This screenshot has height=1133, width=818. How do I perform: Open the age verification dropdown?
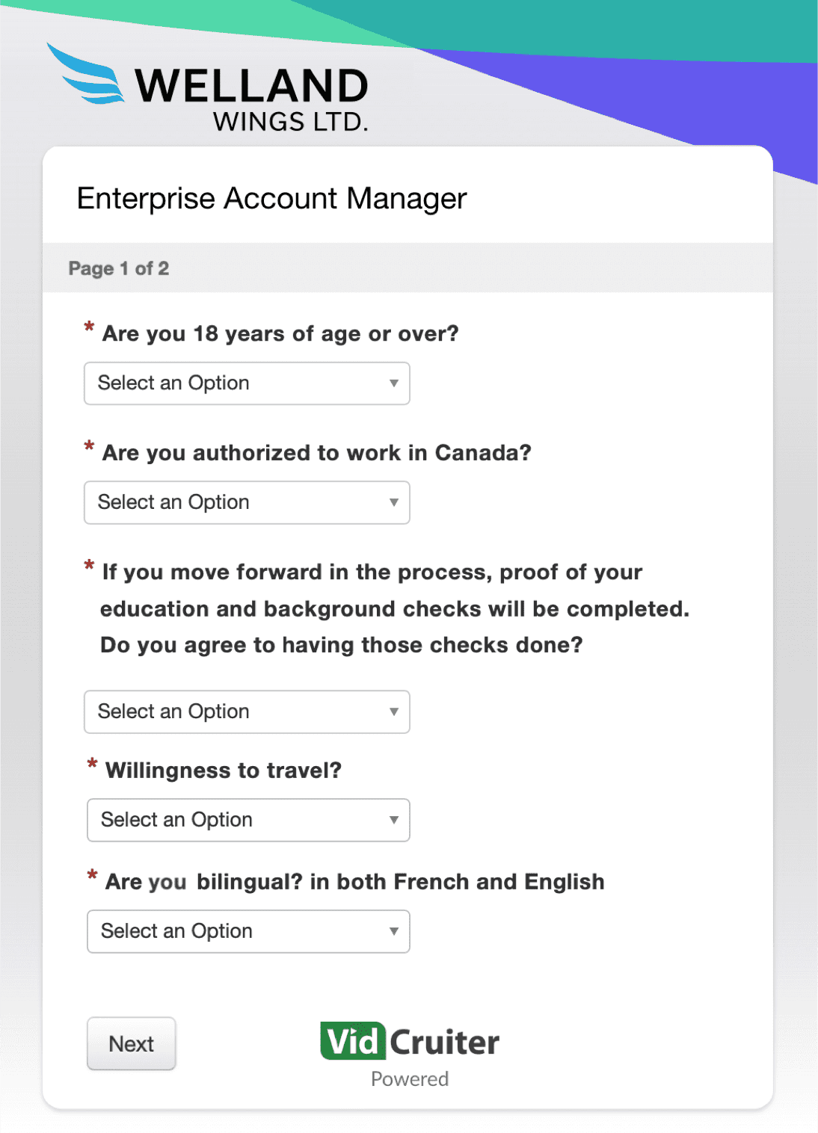[247, 383]
